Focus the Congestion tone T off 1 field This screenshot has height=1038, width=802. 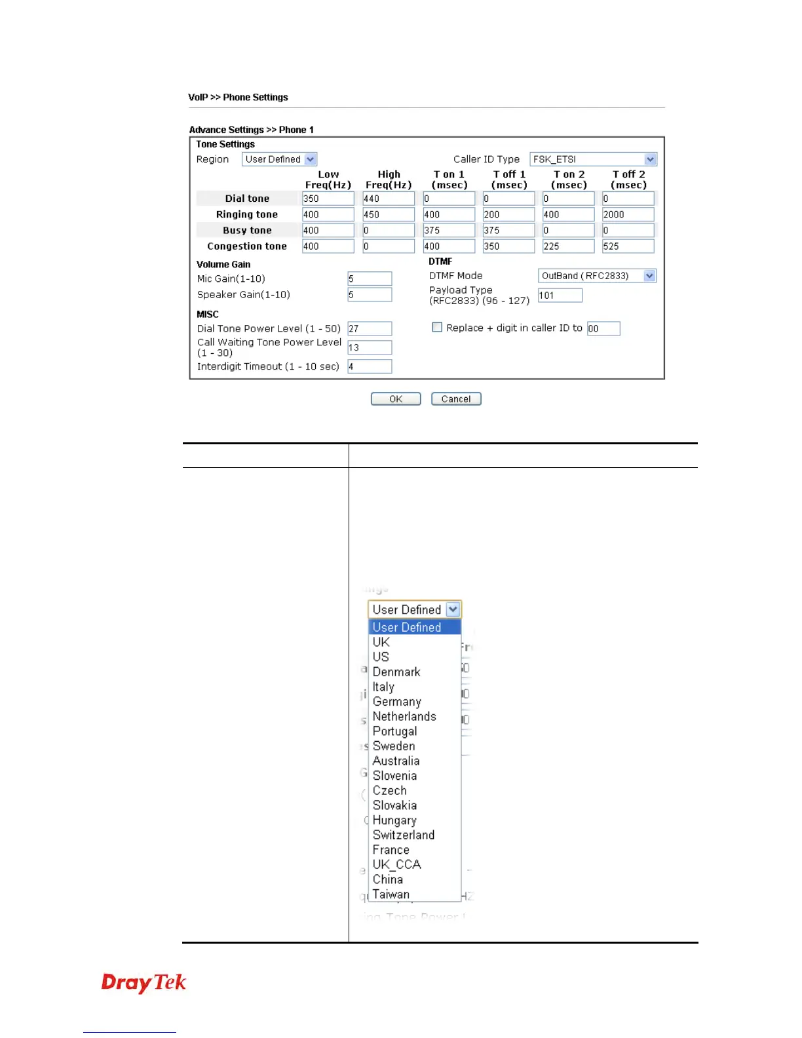[509, 246]
